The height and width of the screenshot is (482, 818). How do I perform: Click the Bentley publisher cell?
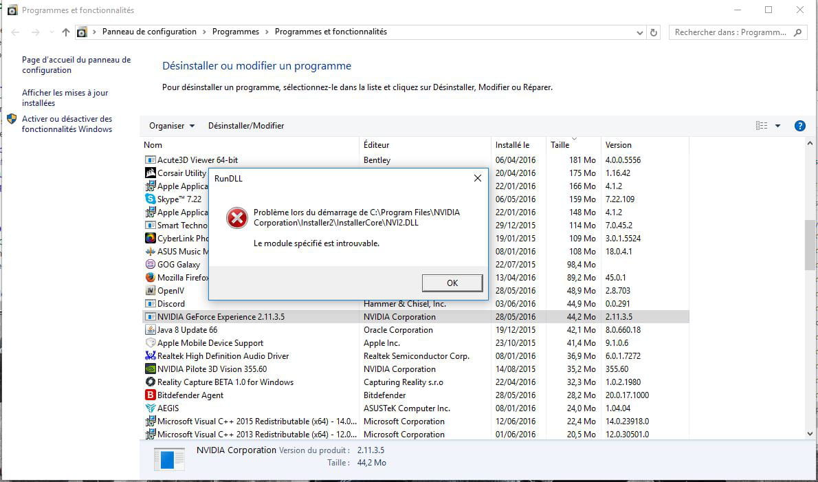[377, 160]
